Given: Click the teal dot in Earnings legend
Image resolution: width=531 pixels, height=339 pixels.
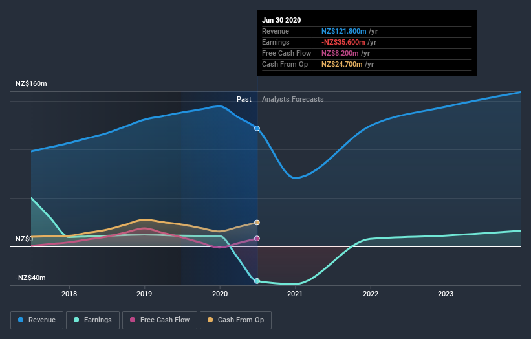Looking at the screenshot, I should coord(76,320).
